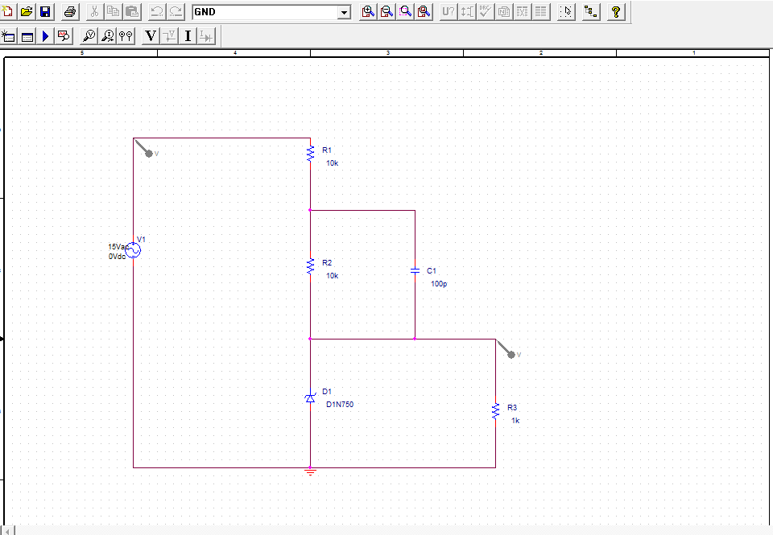
Task: Select resistor R2 symbol
Action: pos(310,266)
